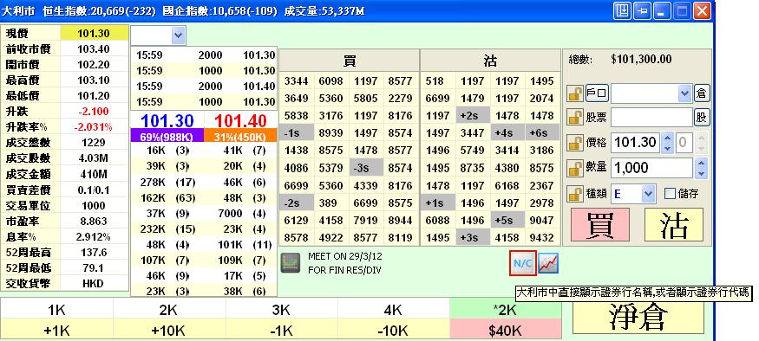Click the dock panel icon in title bar
This screenshot has width=759, height=341.
click(x=622, y=10)
